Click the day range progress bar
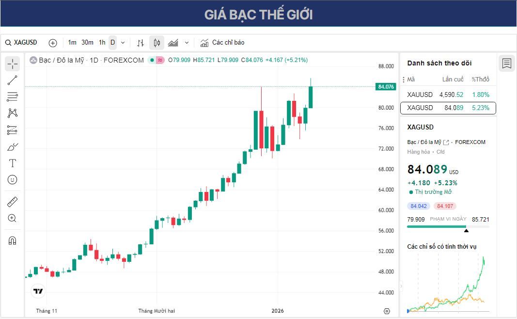Screen dimensions: 517x319 (448, 226)
